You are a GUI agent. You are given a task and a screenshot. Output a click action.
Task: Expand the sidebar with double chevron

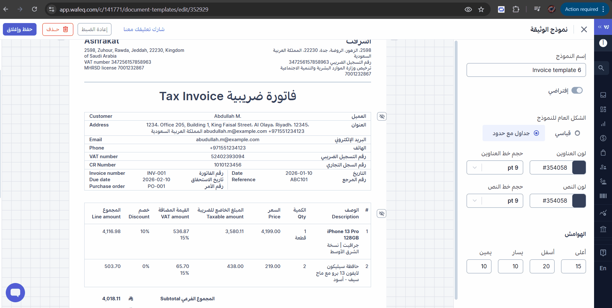click(600, 27)
